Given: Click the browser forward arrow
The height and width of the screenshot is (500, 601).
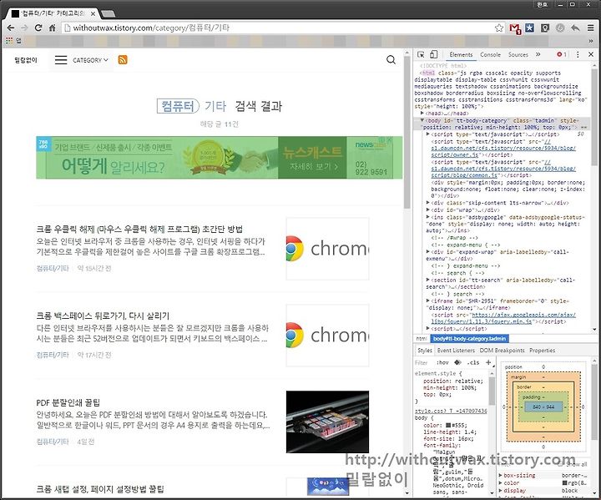Looking at the screenshot, I should click(x=24, y=28).
